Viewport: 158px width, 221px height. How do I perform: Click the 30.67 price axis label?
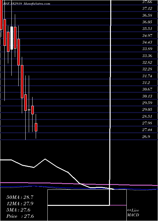point(147,89)
